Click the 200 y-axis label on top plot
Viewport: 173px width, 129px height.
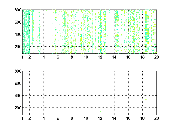tap(18, 47)
